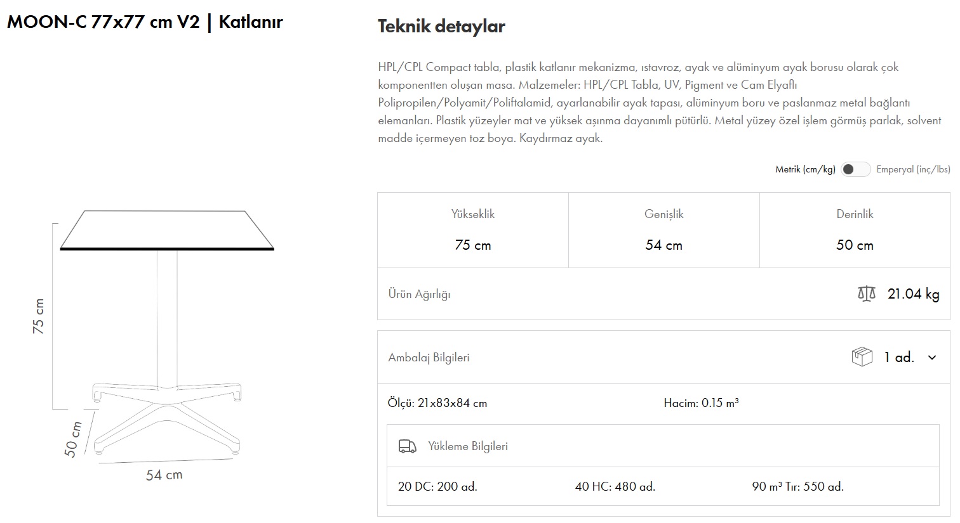960x523 pixels.
Task: Click the 21.04 kg product weight value
Action: pyautogui.click(x=913, y=294)
